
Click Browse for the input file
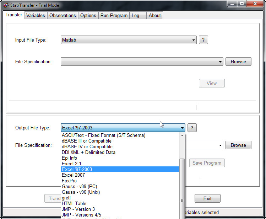tap(238, 62)
